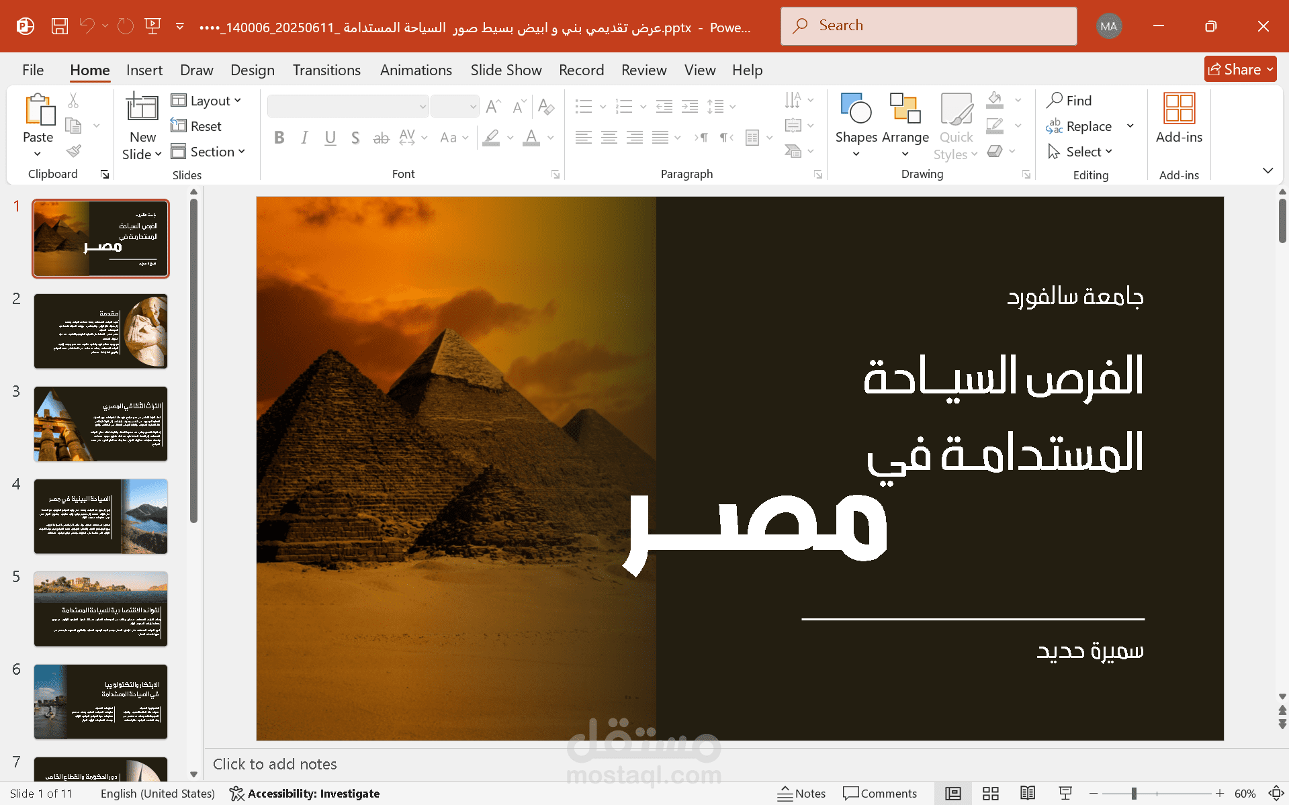Open Change Case Aa dropdown
This screenshot has height=805, width=1289.
tap(454, 138)
